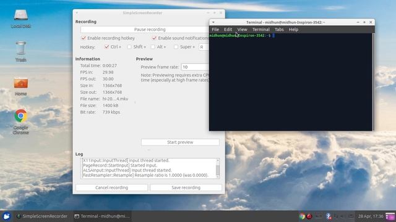Click the Log scroll down arrow
The image size is (396, 222).
[x=218, y=177]
